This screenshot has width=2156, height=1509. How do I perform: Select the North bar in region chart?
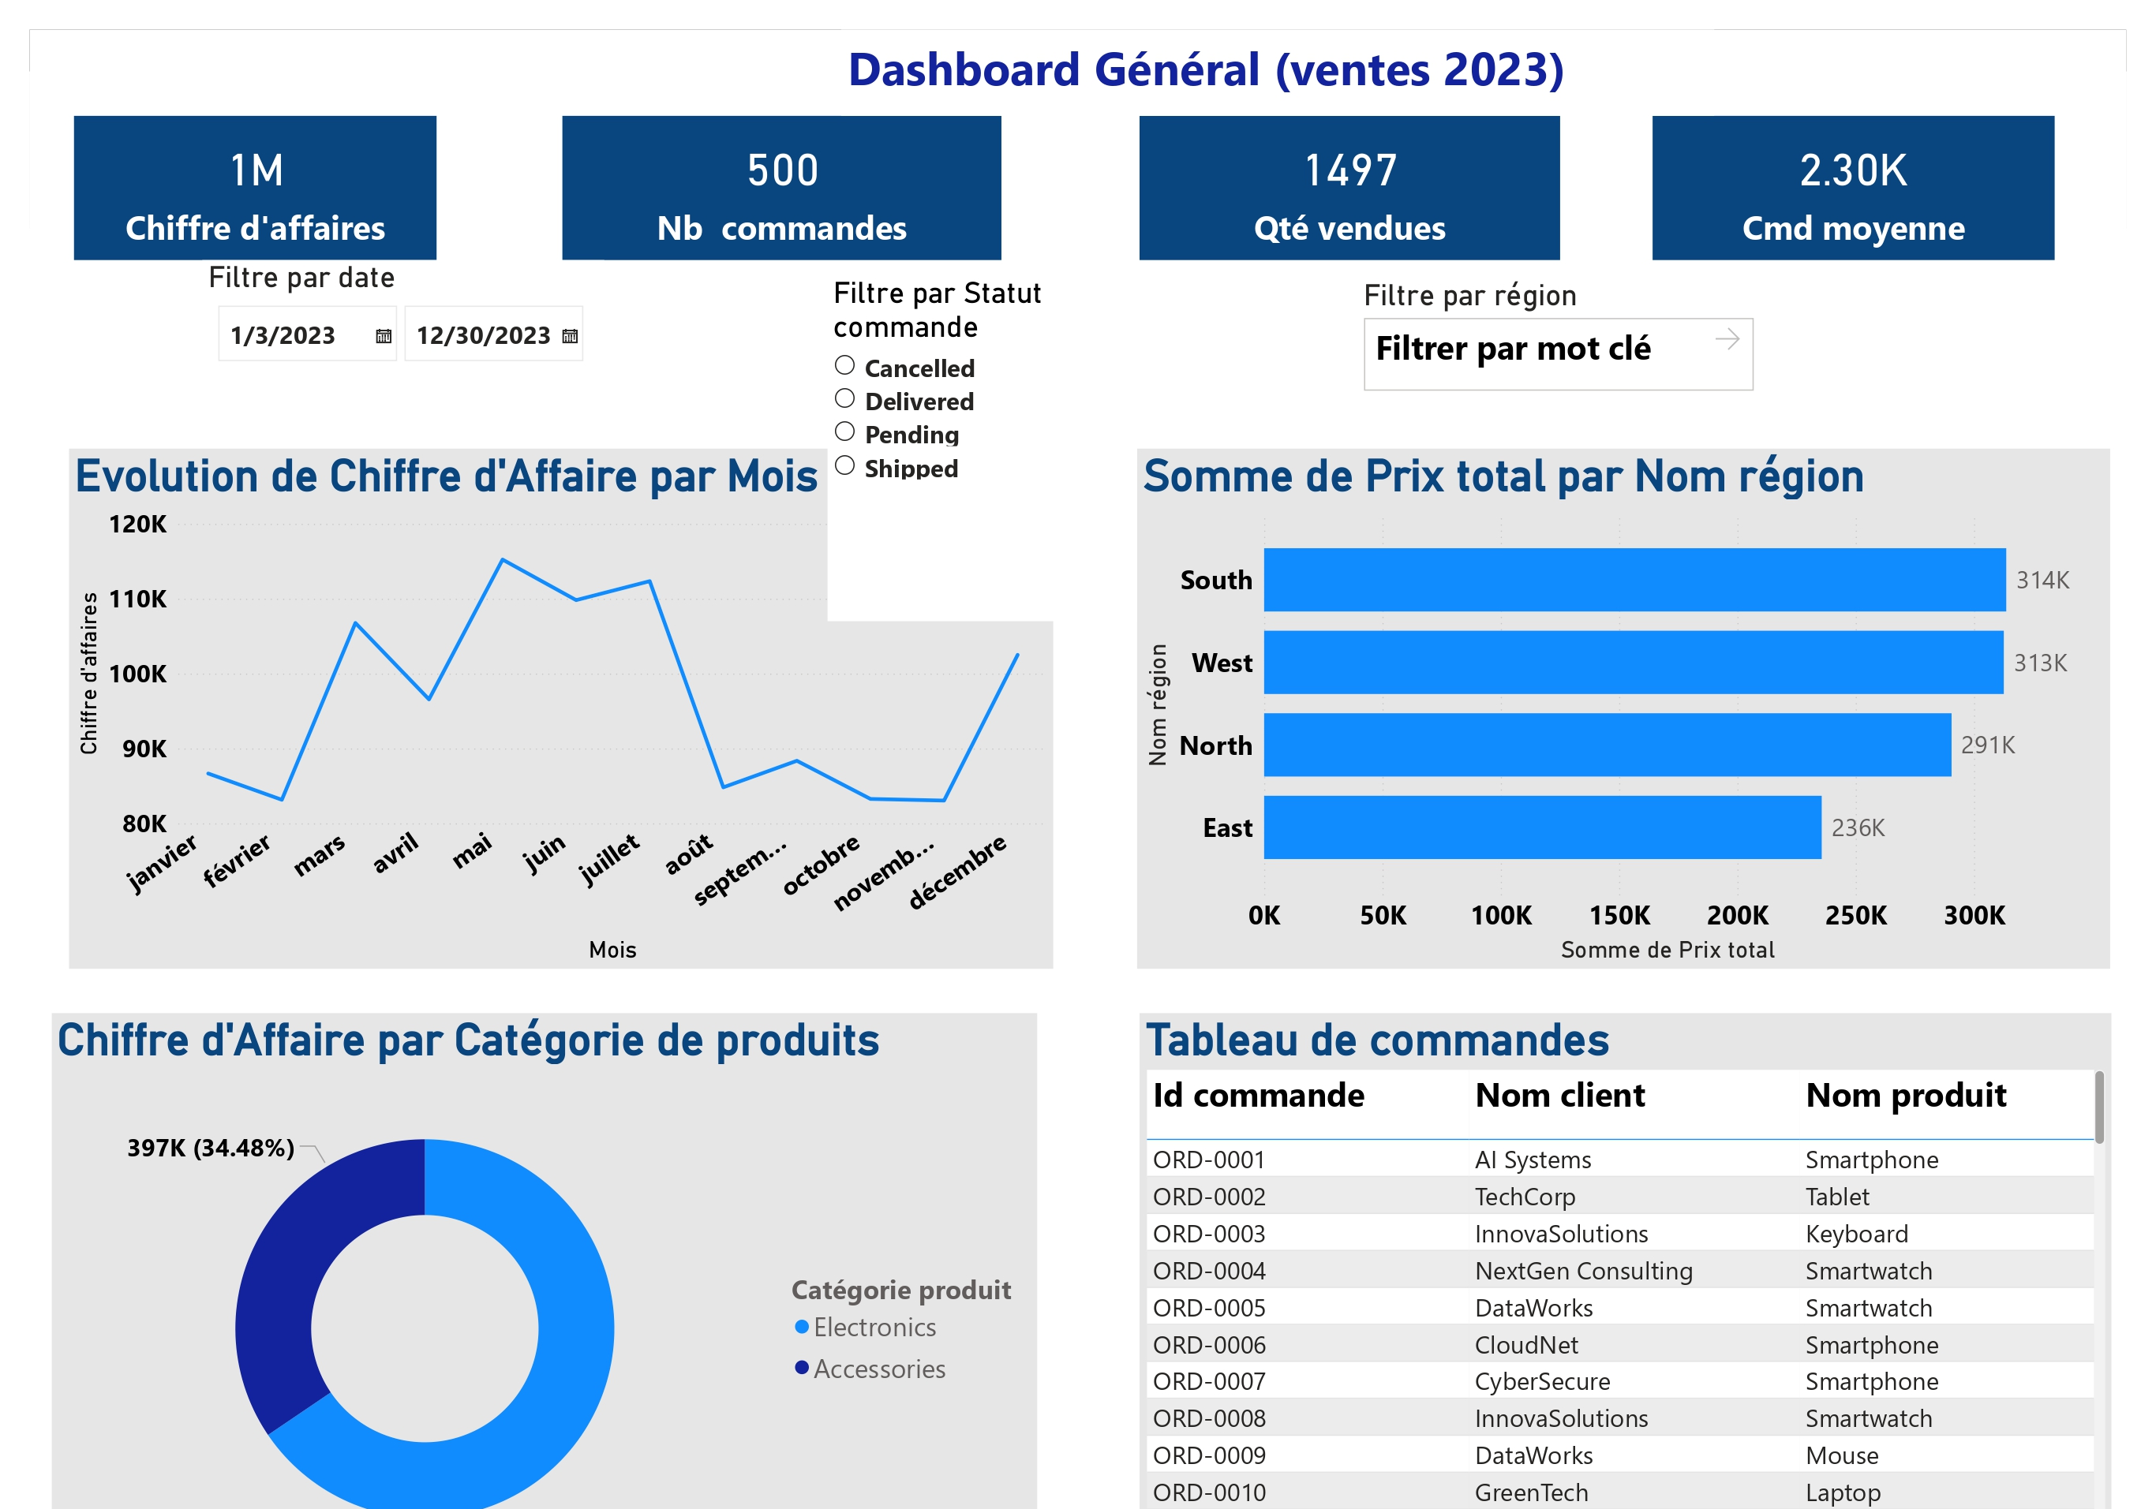pos(1608,745)
